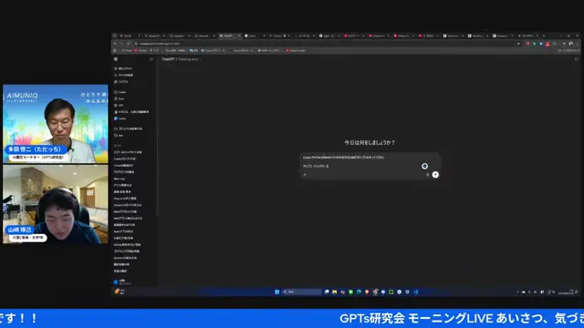Click the send arrow button in the composer
Image resolution: width=584 pixels, height=328 pixels.
click(435, 175)
